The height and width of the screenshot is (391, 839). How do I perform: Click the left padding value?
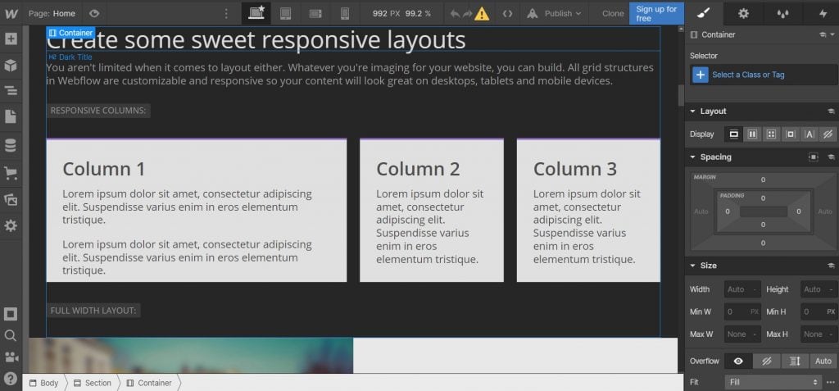(x=728, y=211)
